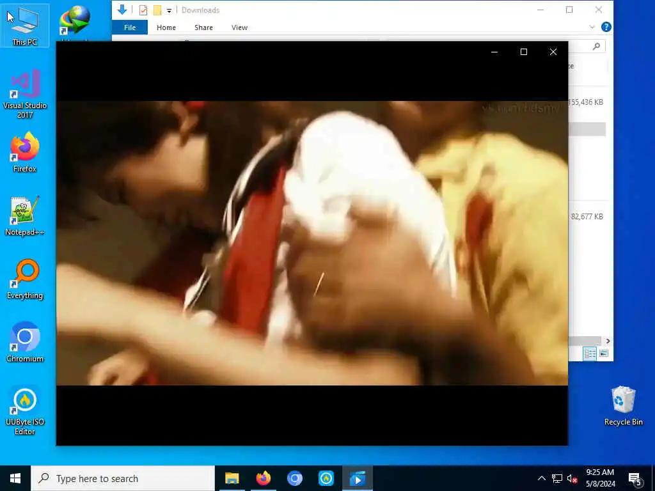Open File Explorer from the taskbar

coord(232,478)
